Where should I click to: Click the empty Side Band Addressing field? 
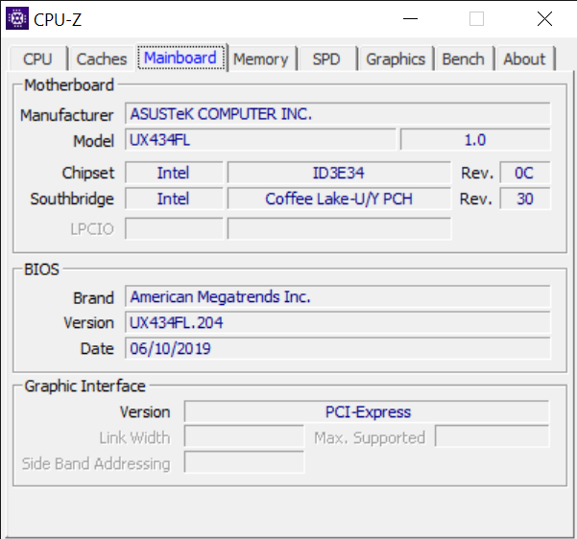click(244, 462)
